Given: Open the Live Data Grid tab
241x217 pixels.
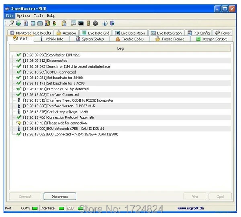Looking at the screenshot, I should coord(96,33).
